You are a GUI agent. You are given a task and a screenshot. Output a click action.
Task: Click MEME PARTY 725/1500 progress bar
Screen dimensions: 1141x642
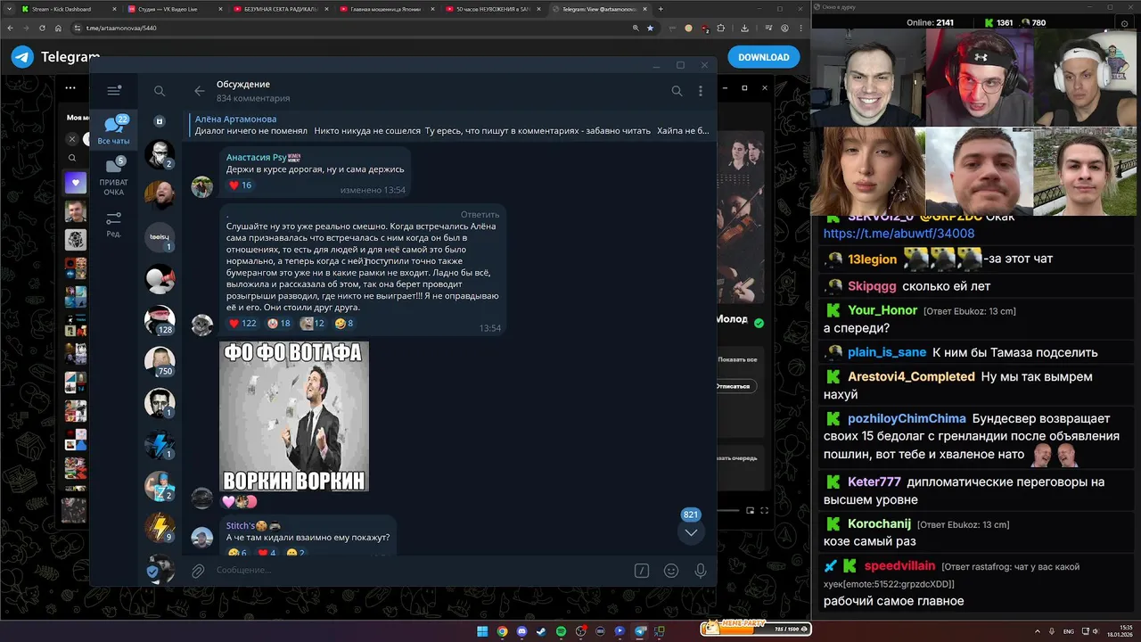click(x=756, y=629)
